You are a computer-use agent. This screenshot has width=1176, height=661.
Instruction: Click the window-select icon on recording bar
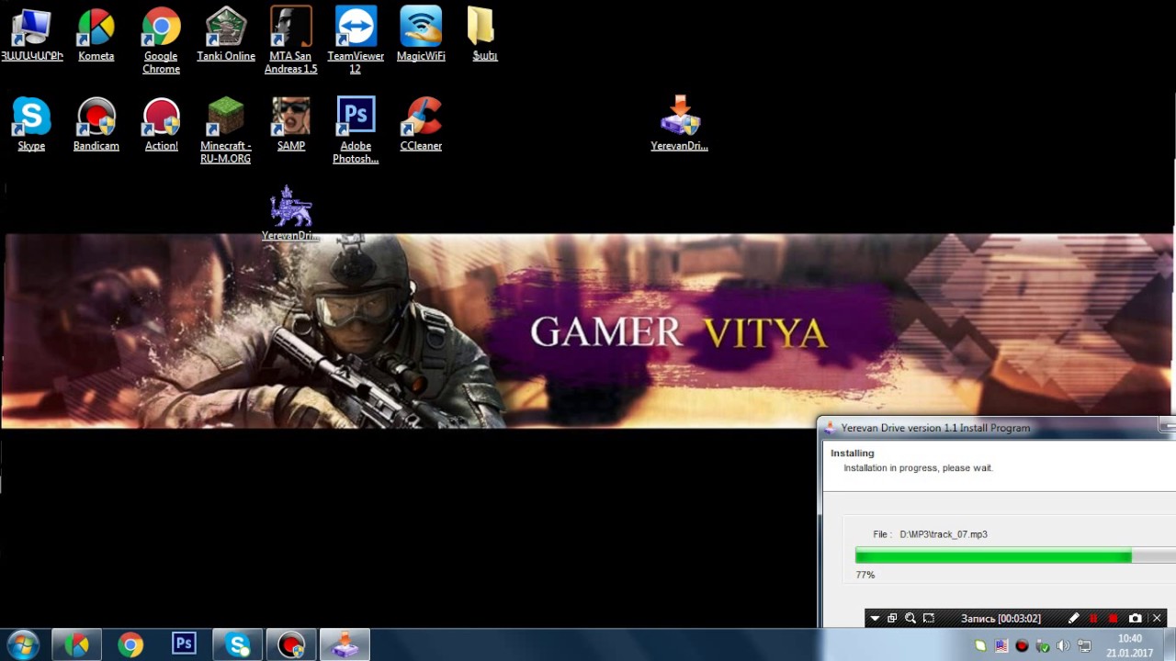[x=892, y=619]
